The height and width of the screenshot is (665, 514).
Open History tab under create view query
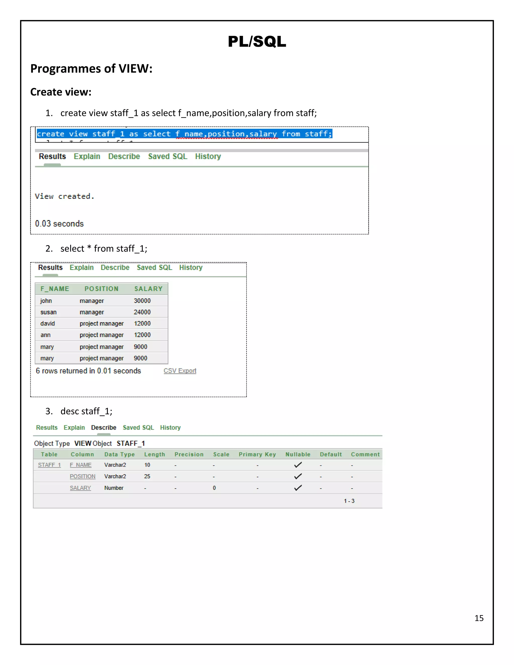(x=208, y=157)
